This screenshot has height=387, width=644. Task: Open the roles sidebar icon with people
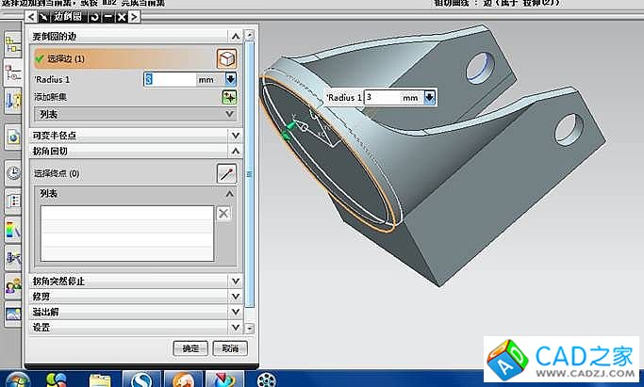tap(14, 284)
